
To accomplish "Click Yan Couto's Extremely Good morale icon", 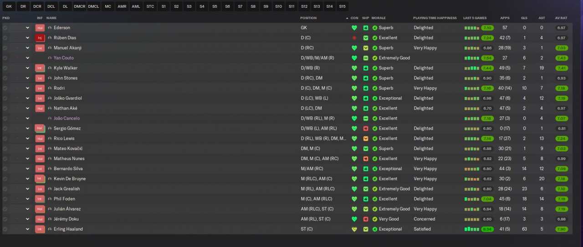I will [375, 58].
